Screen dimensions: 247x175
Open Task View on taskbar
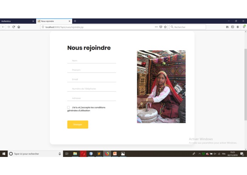(67, 154)
